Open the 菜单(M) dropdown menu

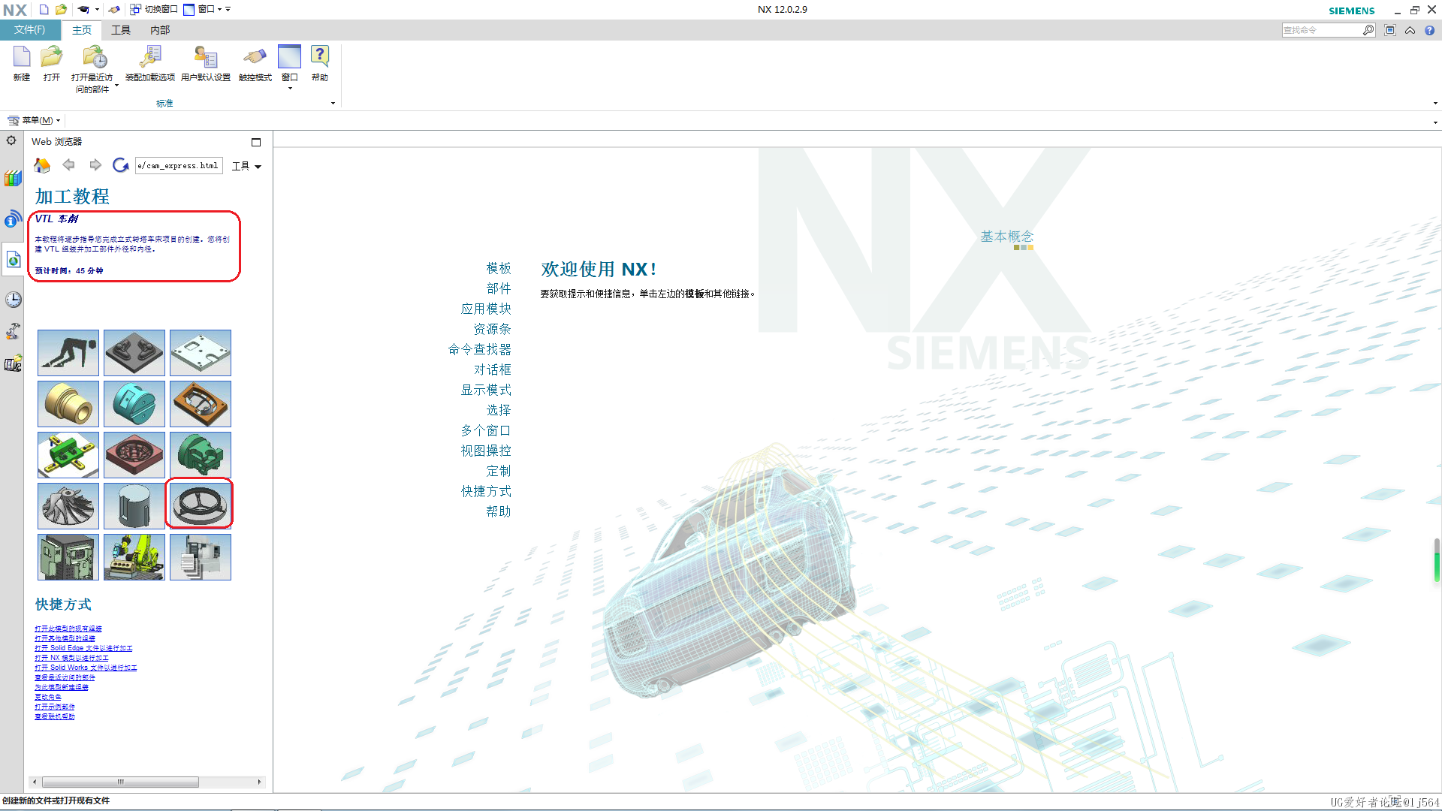(35, 120)
